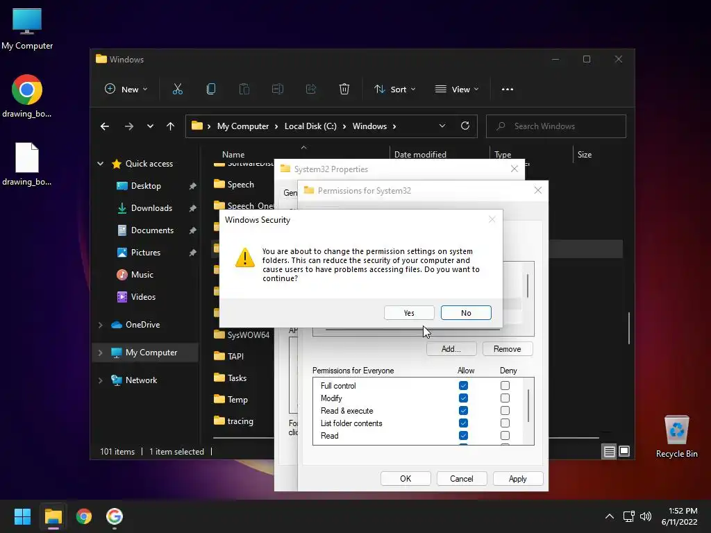Open the network tray icon
The width and height of the screenshot is (711, 533).
pos(628,516)
